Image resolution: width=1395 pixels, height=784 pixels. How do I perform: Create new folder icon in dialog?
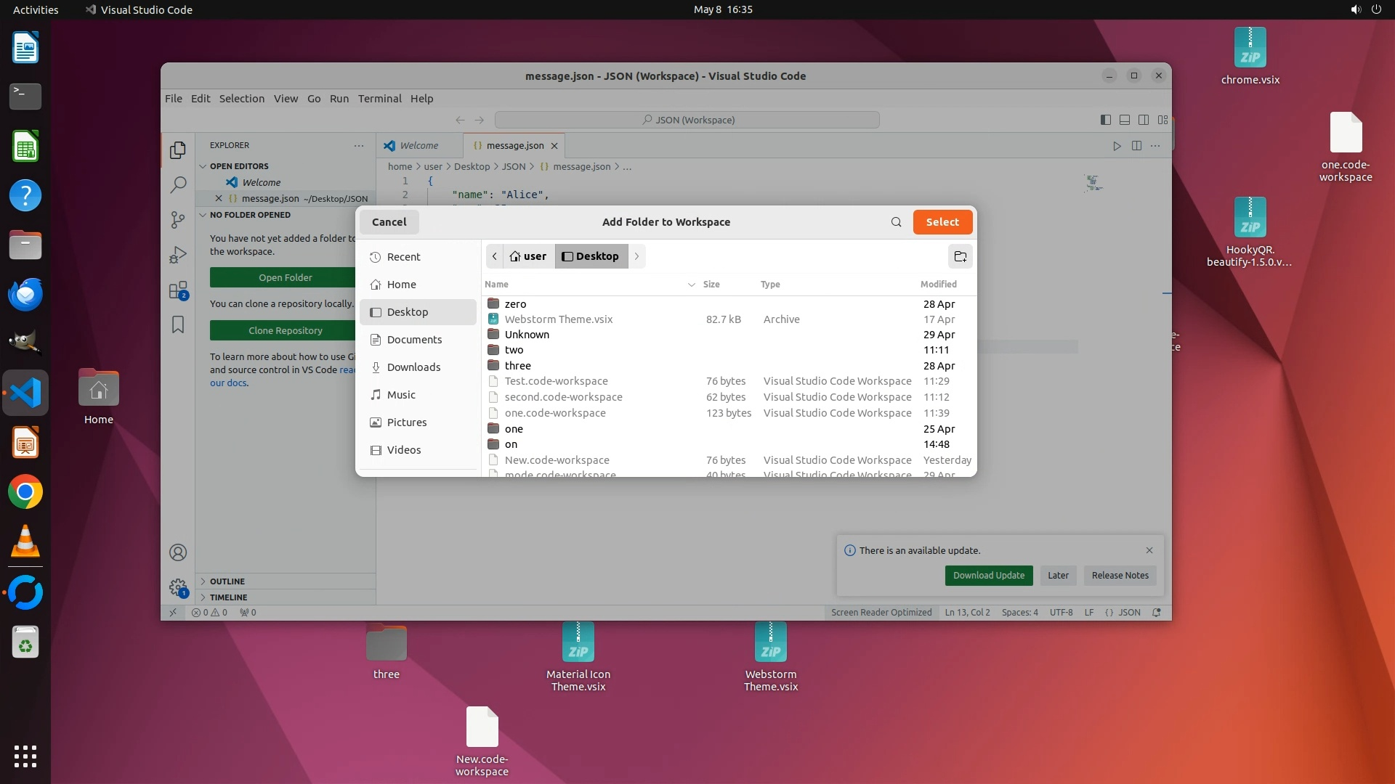960,256
